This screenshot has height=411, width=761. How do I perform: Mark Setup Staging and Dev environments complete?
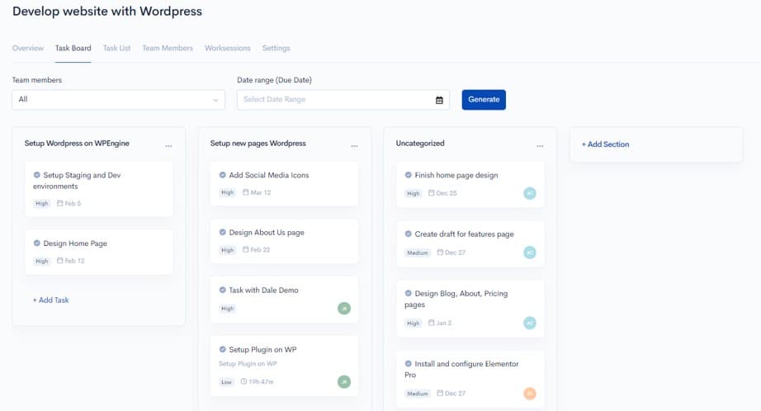37,175
